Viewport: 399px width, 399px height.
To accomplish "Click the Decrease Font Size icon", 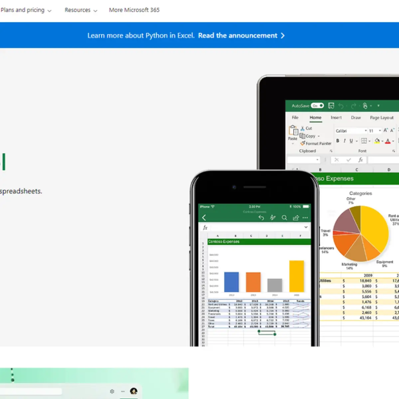I will 392,130.
